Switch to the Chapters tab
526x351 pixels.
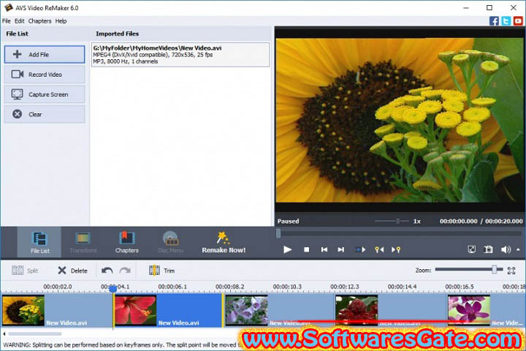coord(127,243)
